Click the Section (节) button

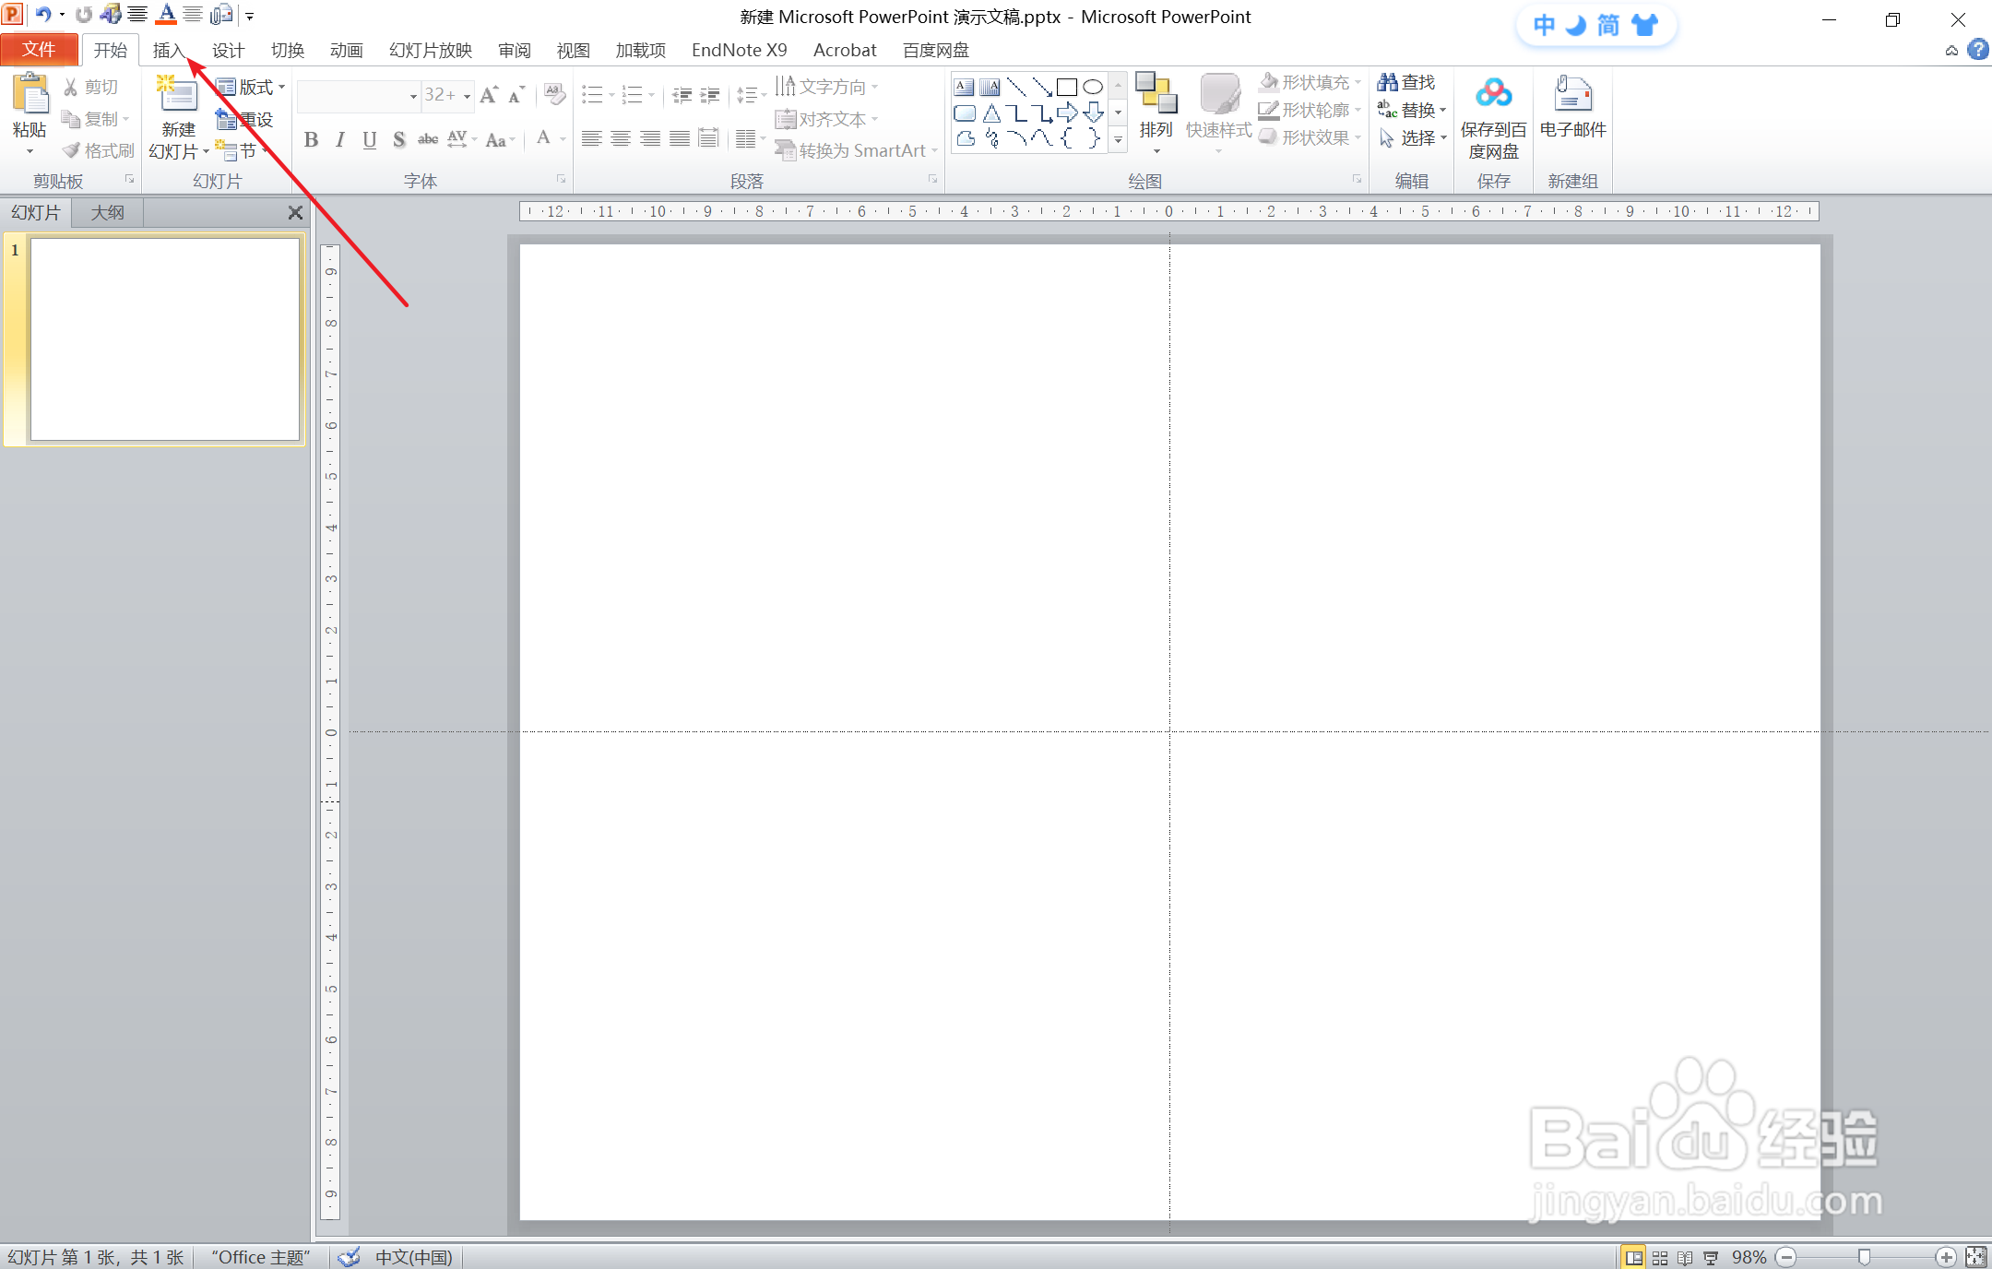point(241,150)
